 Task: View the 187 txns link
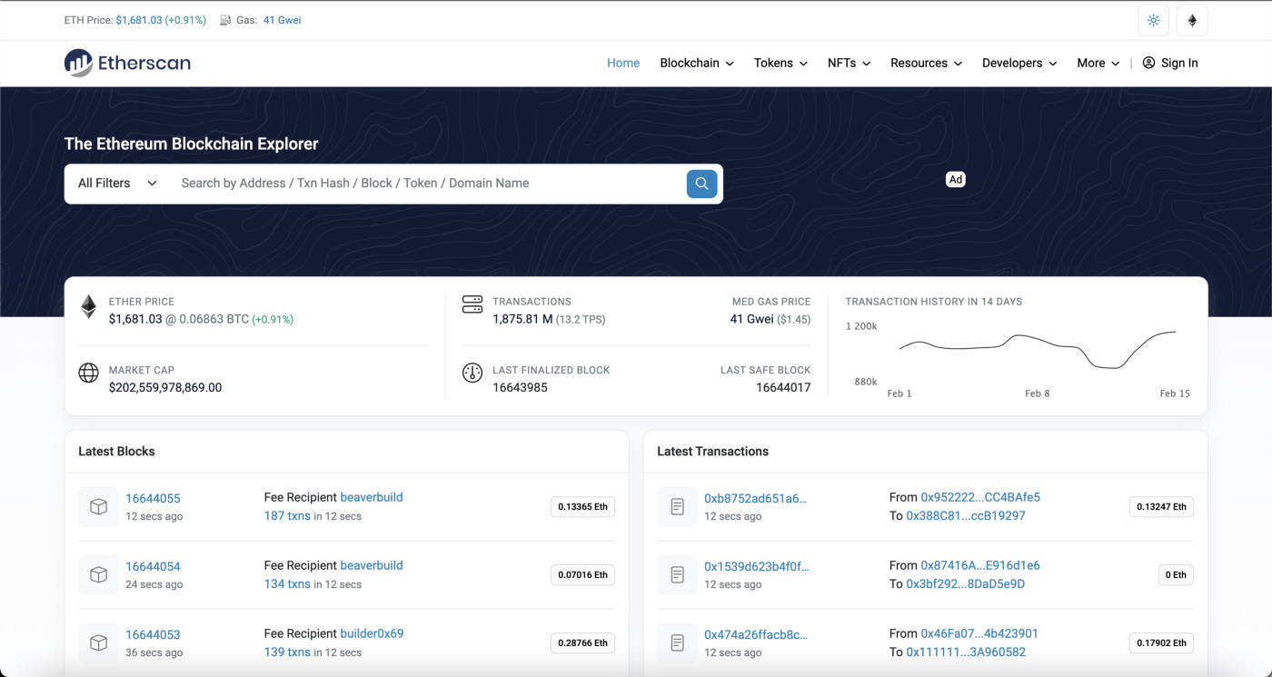click(x=287, y=515)
